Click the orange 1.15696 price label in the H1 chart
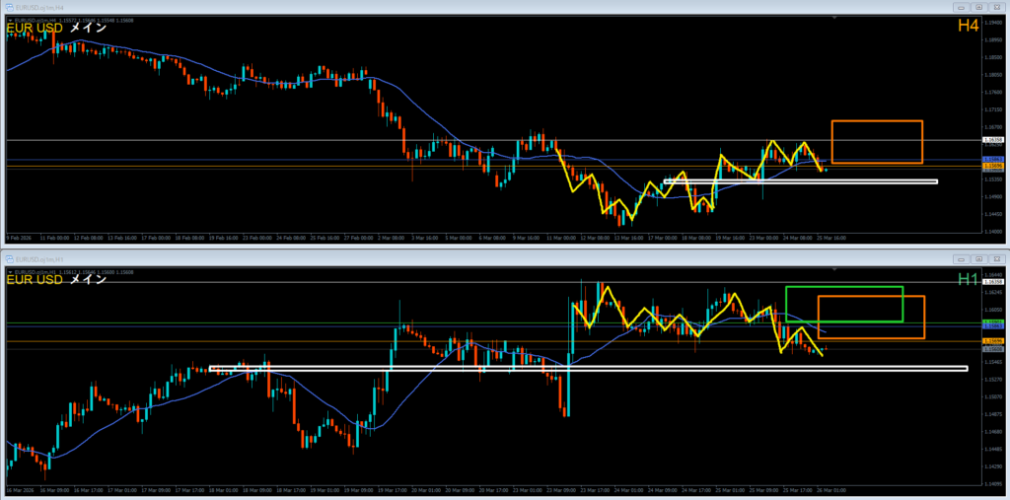Screen dimensions: 1010x500 pyautogui.click(x=992, y=340)
